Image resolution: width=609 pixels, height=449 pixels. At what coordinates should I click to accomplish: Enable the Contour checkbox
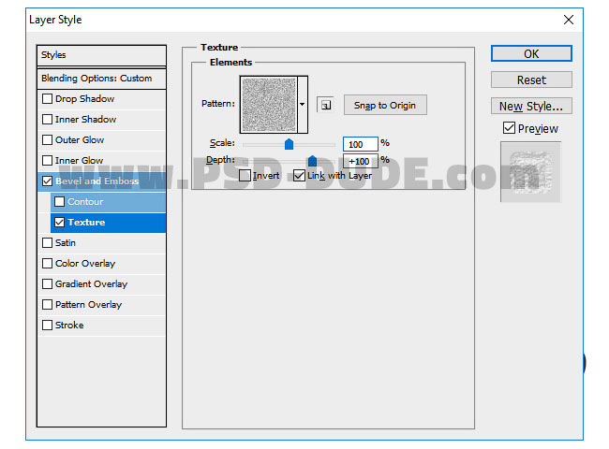pyautogui.click(x=60, y=202)
